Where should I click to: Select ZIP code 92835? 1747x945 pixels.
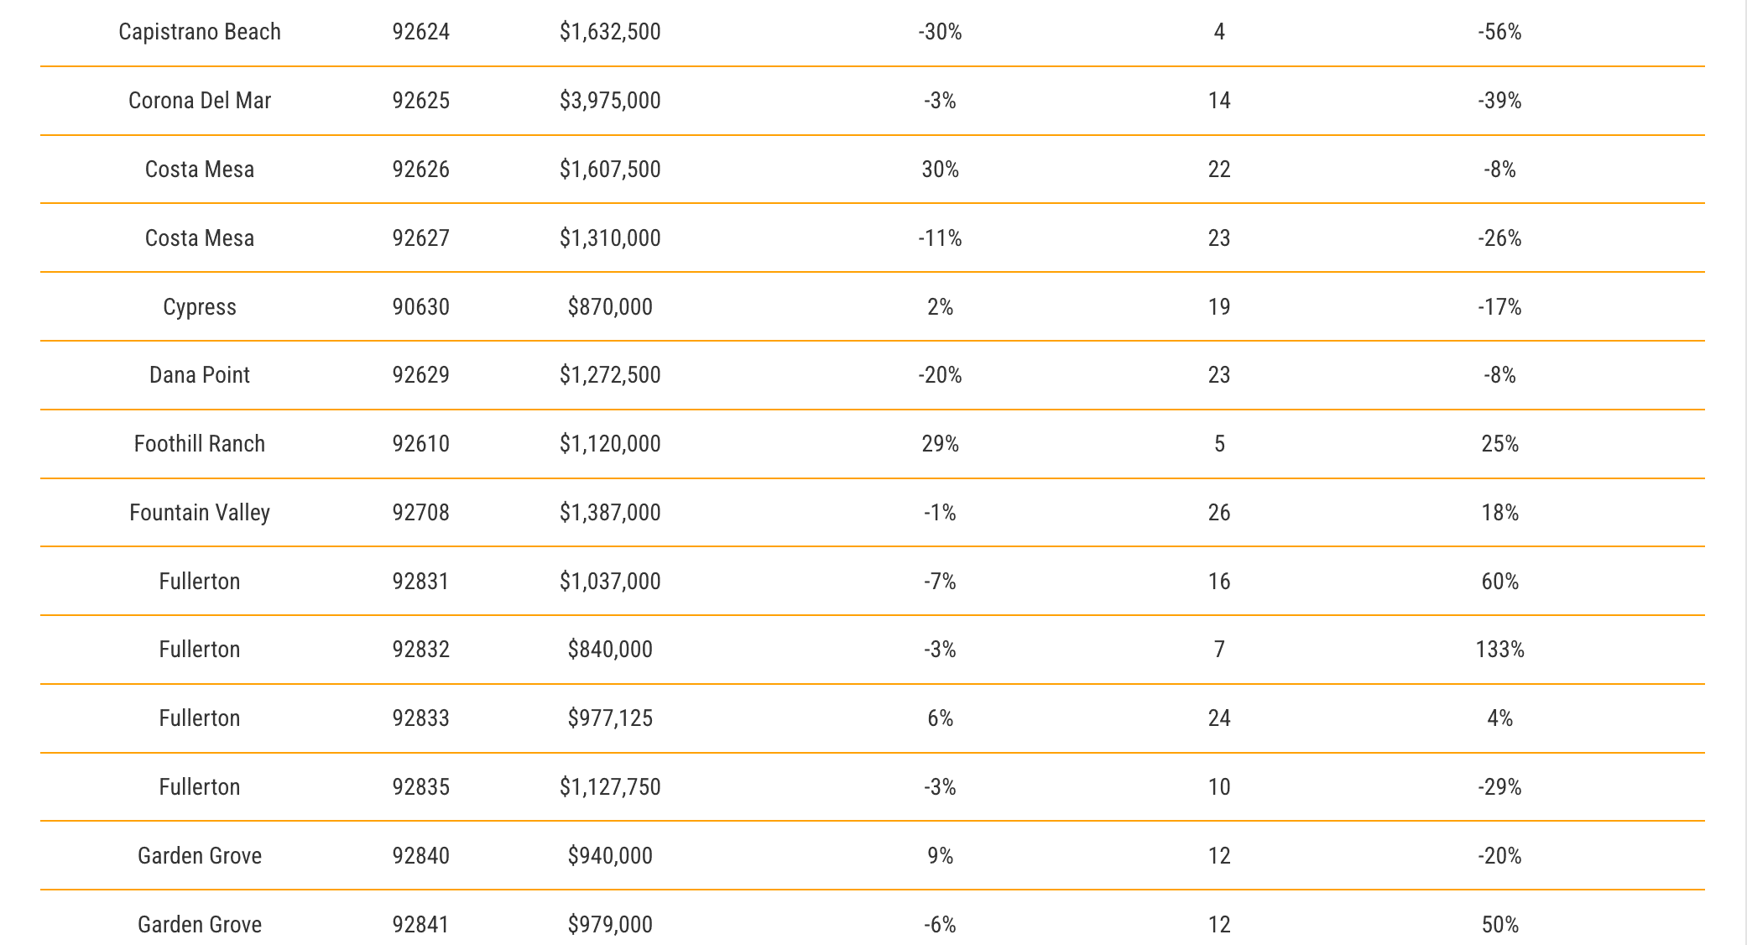[x=420, y=787]
